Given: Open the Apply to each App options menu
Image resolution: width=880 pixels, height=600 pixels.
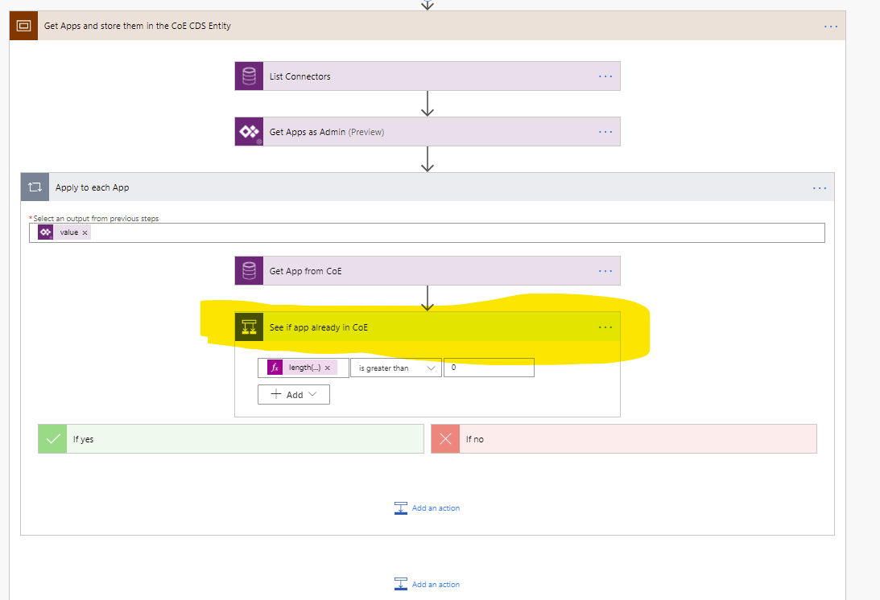Looking at the screenshot, I should coord(820,187).
